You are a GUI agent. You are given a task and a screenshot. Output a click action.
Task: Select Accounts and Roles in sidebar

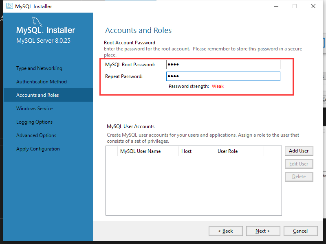coord(37,95)
